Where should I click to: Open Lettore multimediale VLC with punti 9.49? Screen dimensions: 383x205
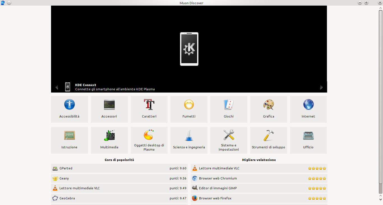pos(119,188)
